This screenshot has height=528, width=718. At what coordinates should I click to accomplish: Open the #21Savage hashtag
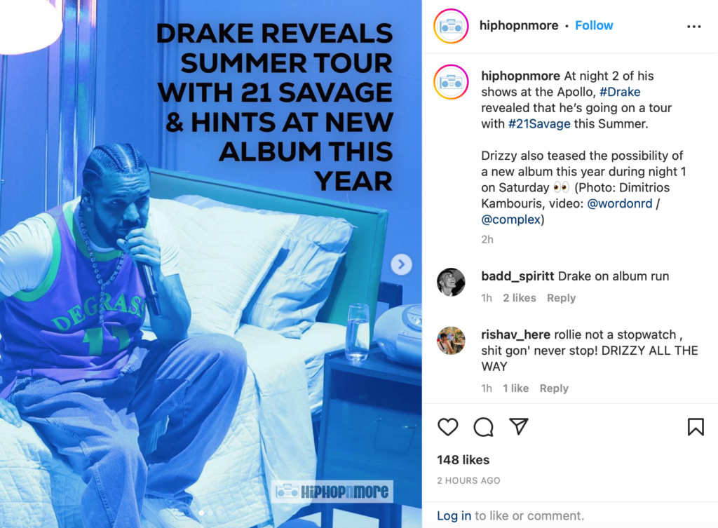coord(539,124)
